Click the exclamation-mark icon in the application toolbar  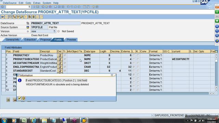click(26, 17)
